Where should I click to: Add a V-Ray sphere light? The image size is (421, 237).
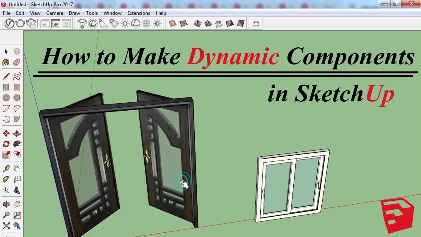(93, 24)
